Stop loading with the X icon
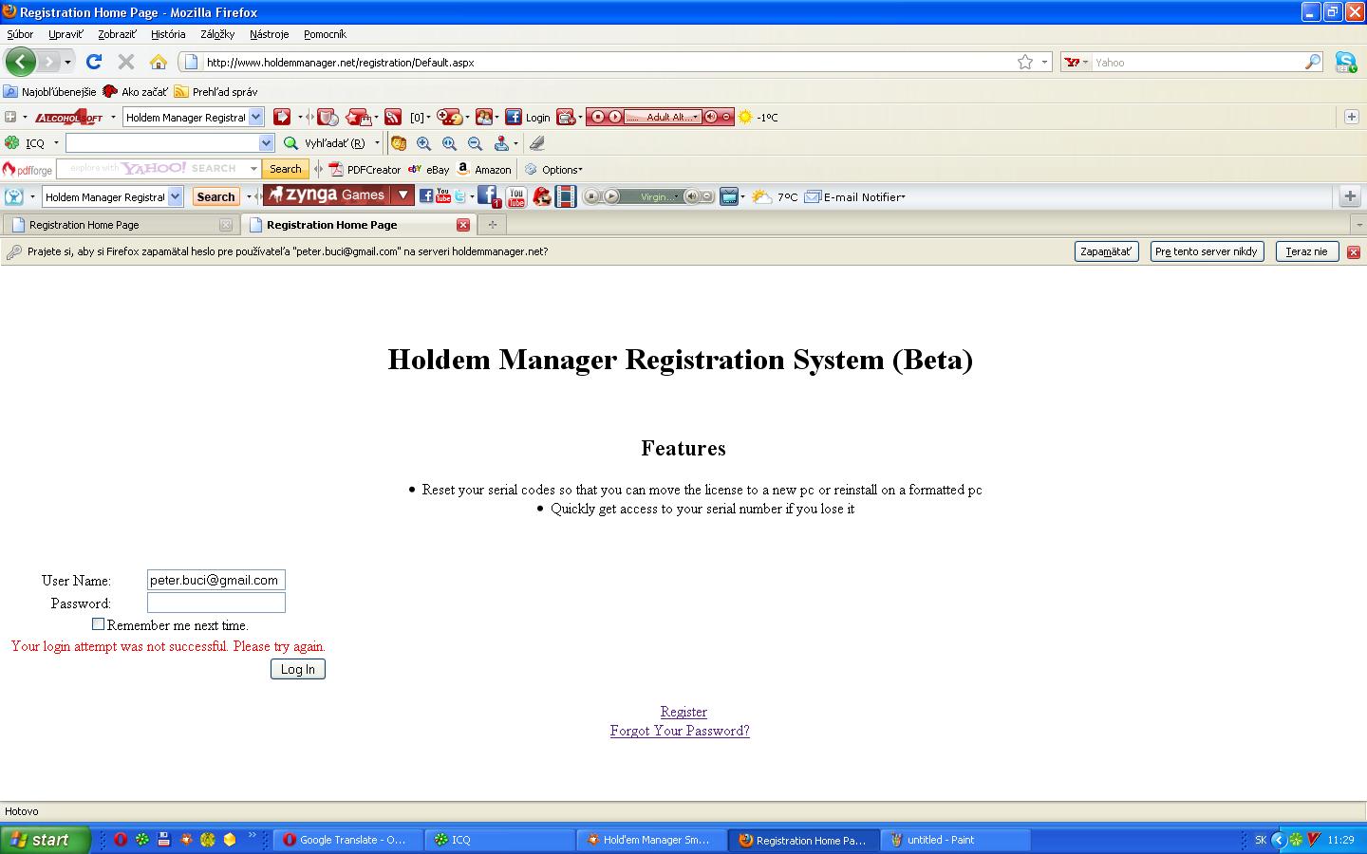The height and width of the screenshot is (854, 1367). coord(125,62)
